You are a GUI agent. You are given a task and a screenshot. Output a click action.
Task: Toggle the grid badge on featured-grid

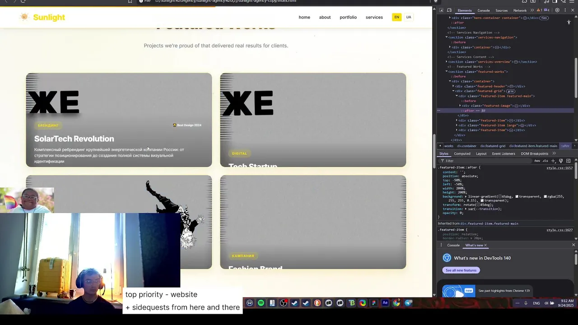click(510, 91)
